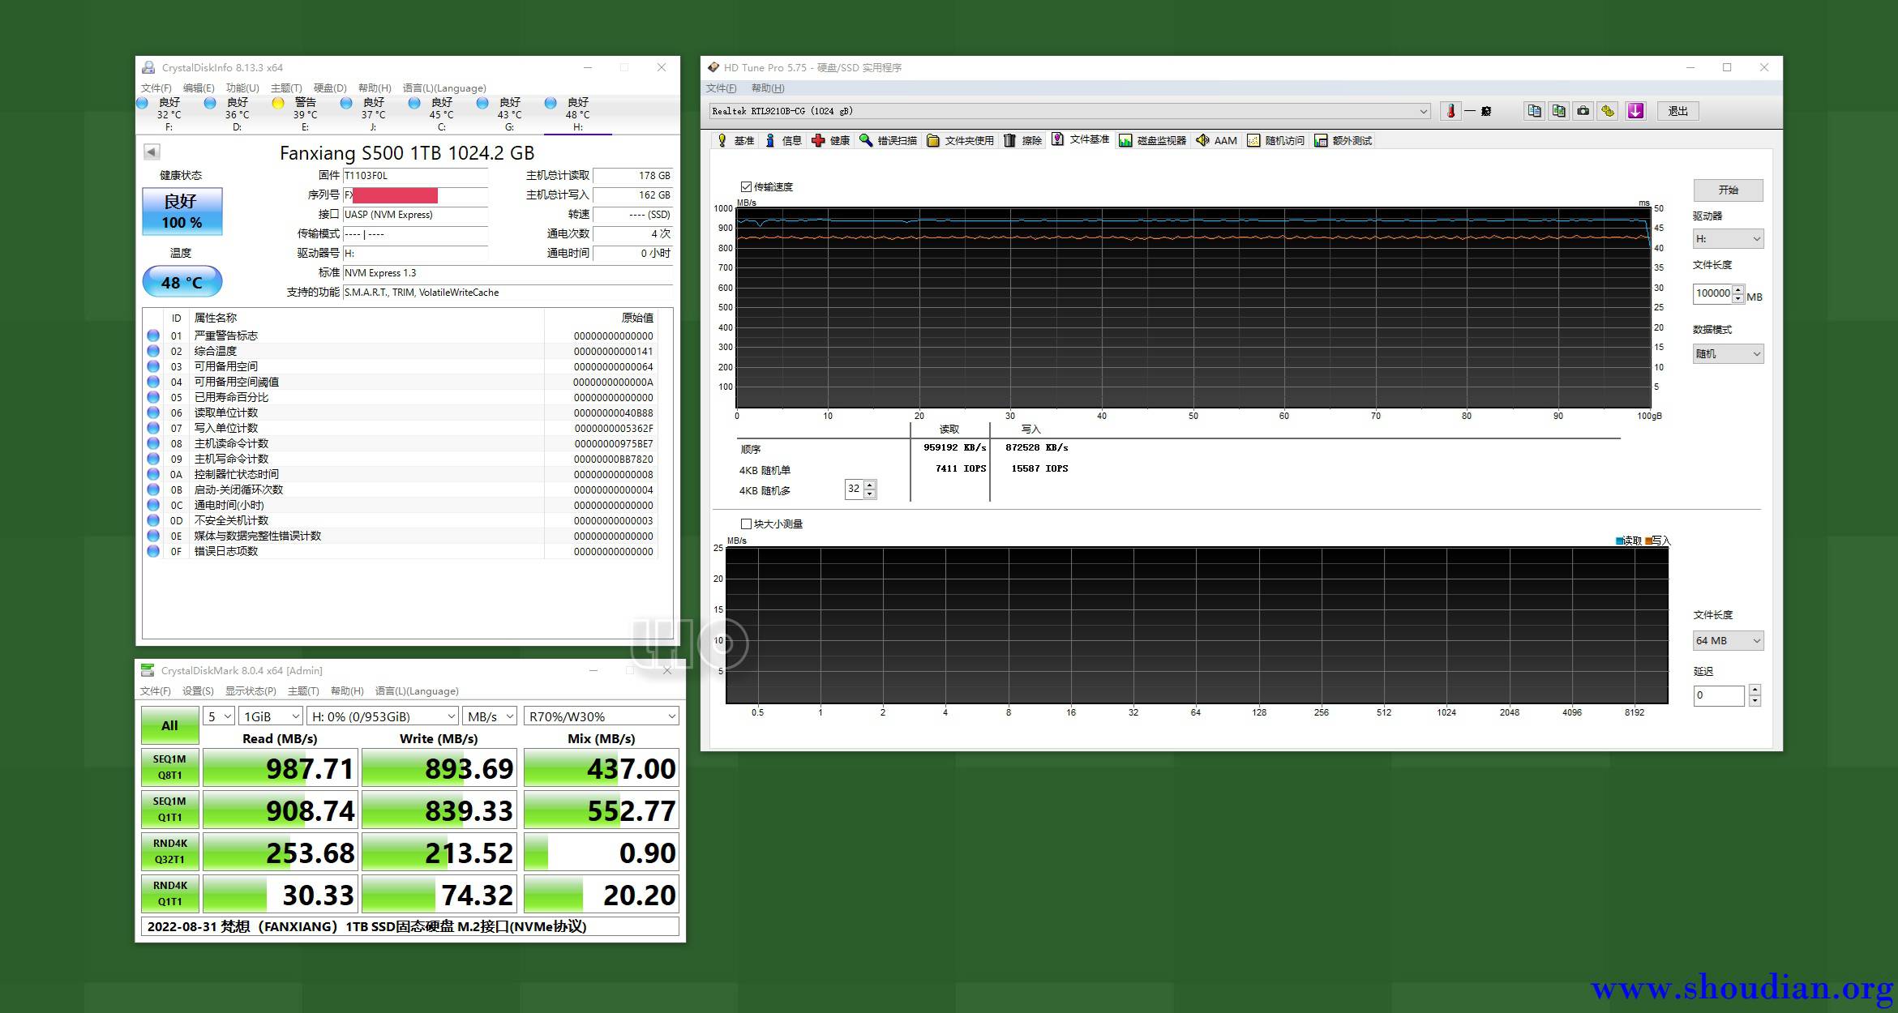Open 设置(S) menu in CrystalDiskMark
The height and width of the screenshot is (1013, 1898).
[198, 691]
